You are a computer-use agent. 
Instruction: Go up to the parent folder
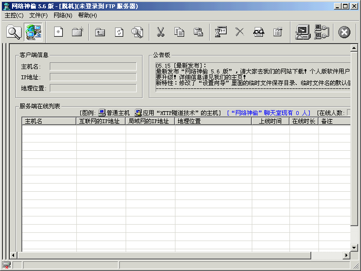click(x=100, y=32)
